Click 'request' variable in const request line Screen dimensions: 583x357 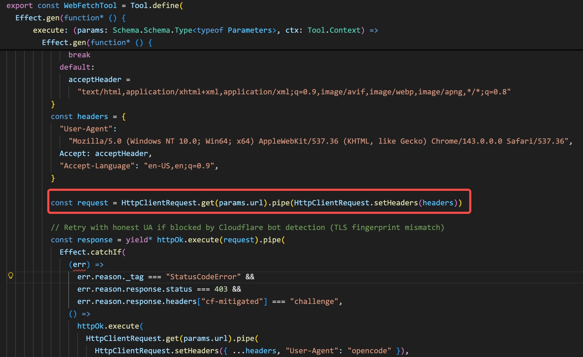click(93, 203)
